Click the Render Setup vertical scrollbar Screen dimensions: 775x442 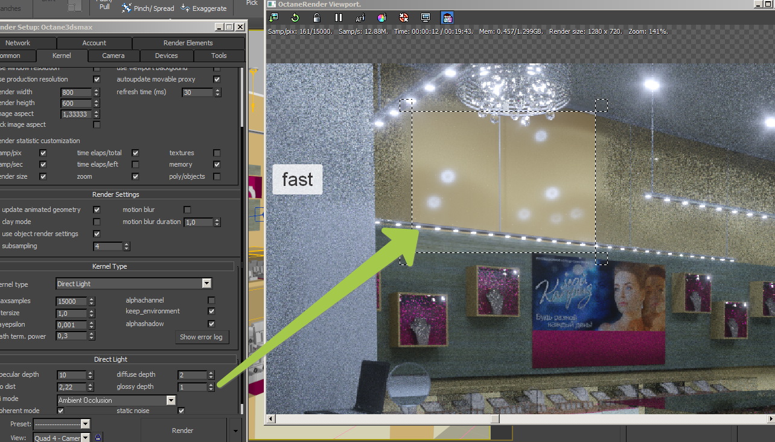pos(243,240)
